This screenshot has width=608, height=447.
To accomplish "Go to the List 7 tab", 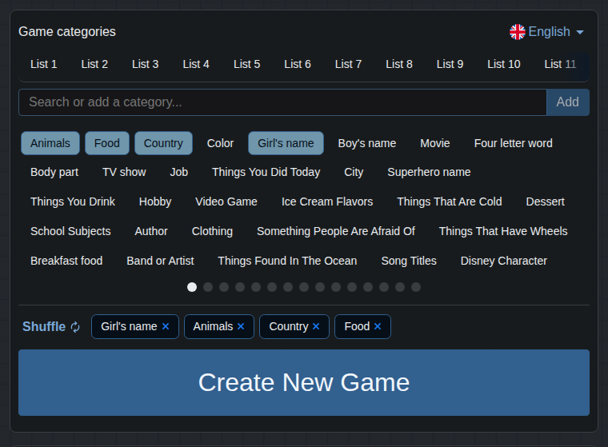I will (x=348, y=64).
